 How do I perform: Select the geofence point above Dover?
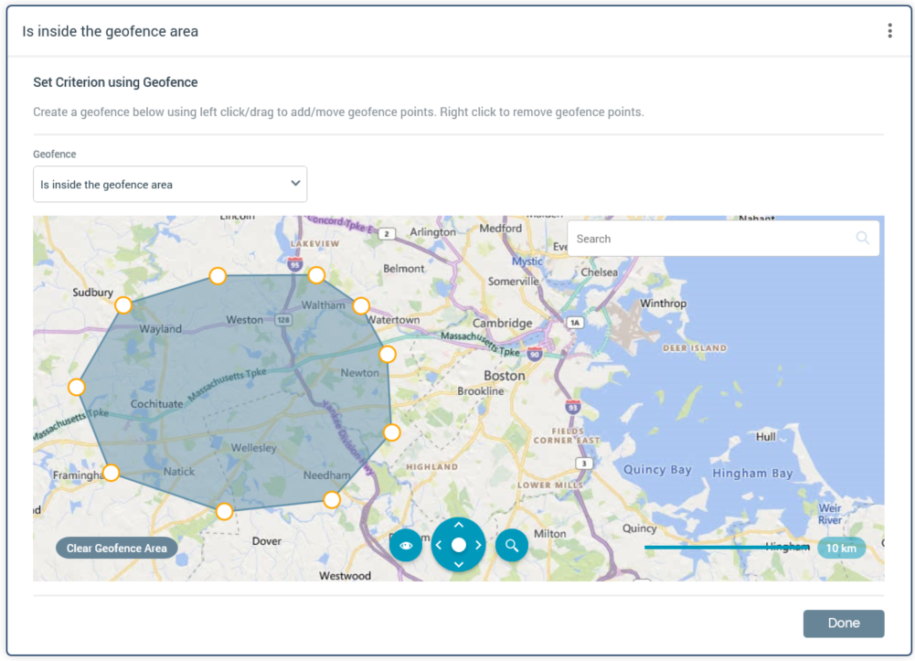click(224, 512)
